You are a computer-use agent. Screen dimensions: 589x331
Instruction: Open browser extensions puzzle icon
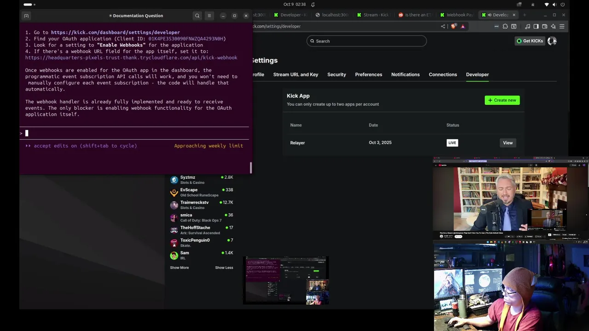pyautogui.click(x=505, y=26)
